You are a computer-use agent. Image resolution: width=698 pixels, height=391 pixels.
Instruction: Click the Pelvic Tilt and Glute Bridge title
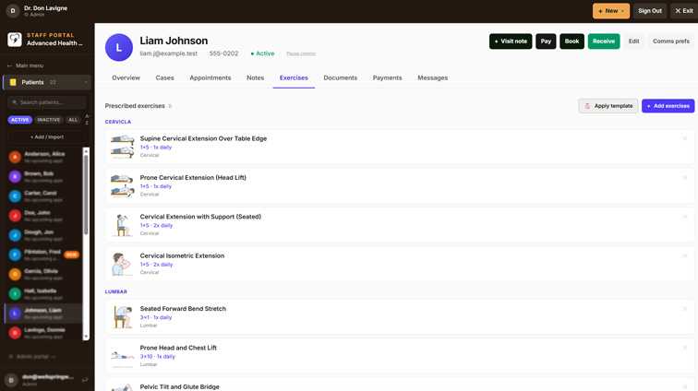[179, 386]
